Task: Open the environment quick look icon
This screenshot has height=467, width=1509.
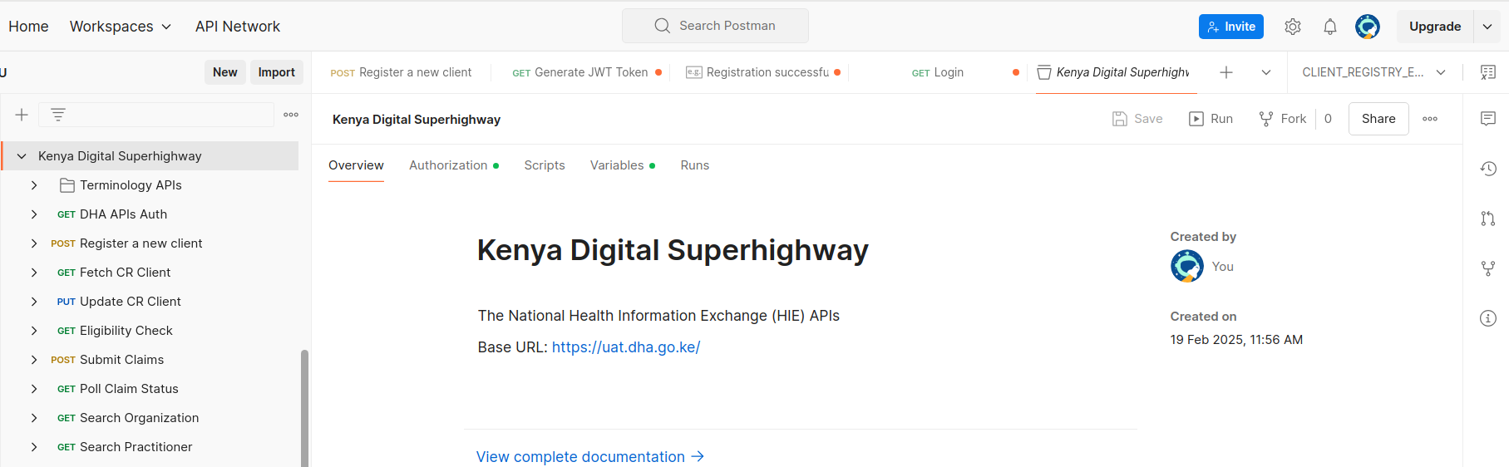Action: 1488,72
